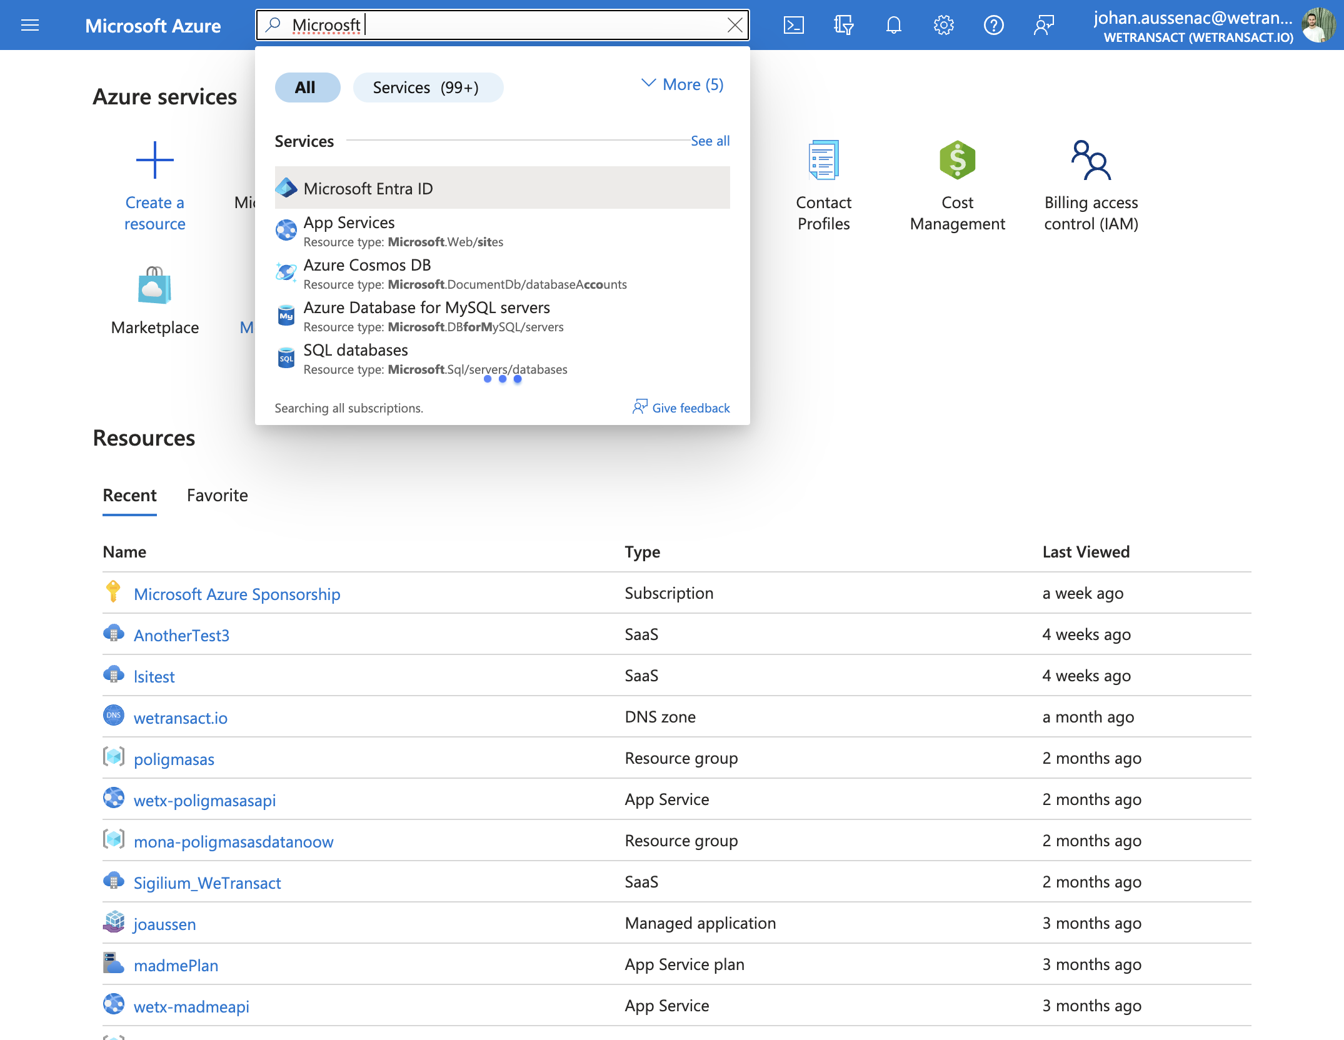Open Sigilium_WeTransact SaaS resource
1344x1040 pixels.
click(x=207, y=882)
